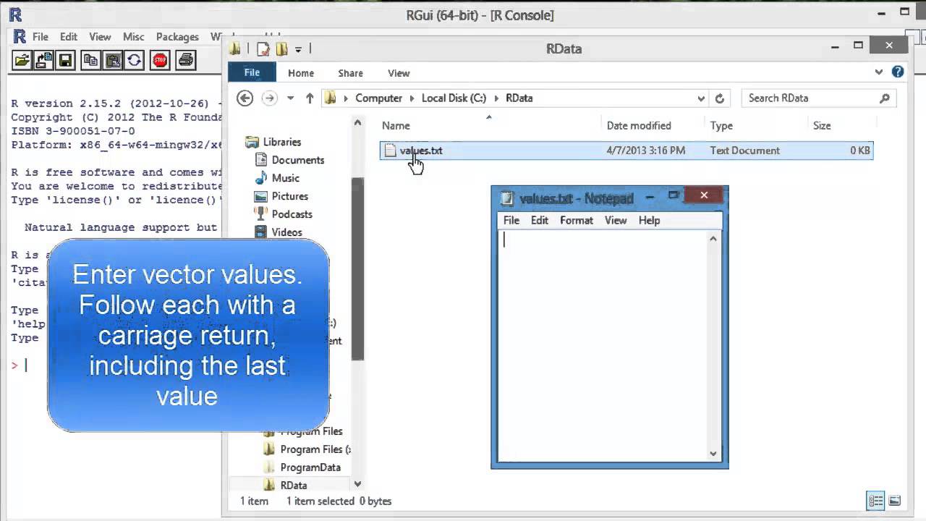The width and height of the screenshot is (926, 521).
Task: Open Pictures library in navigation pane
Action: click(x=290, y=196)
